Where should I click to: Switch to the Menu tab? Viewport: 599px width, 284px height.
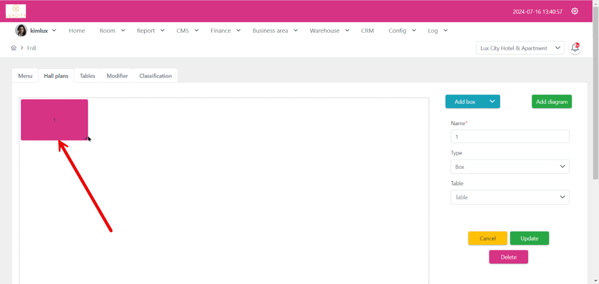coord(25,76)
